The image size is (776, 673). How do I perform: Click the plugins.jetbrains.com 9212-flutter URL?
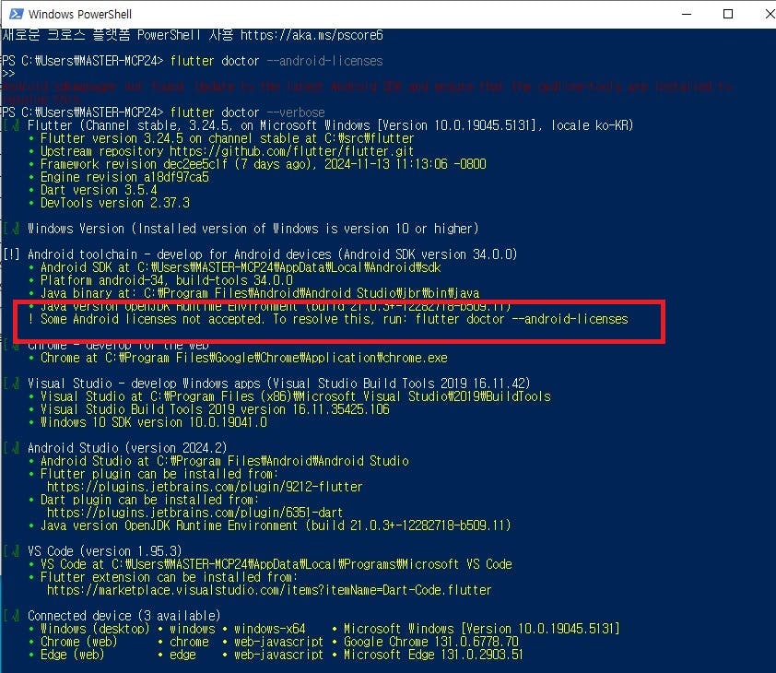205,486
